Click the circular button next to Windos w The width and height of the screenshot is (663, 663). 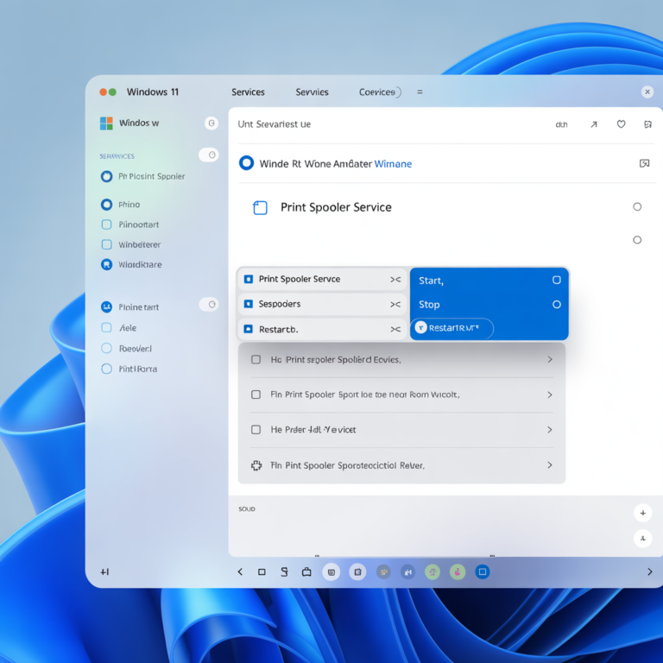212,123
